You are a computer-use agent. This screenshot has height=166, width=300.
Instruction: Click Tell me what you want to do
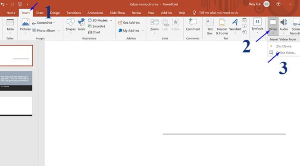pyautogui.click(x=219, y=13)
